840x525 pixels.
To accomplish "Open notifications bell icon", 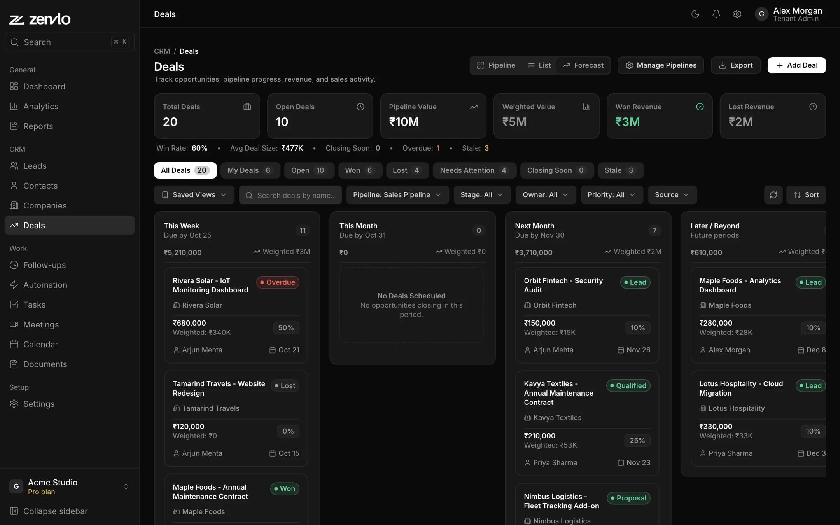I will click(x=716, y=14).
